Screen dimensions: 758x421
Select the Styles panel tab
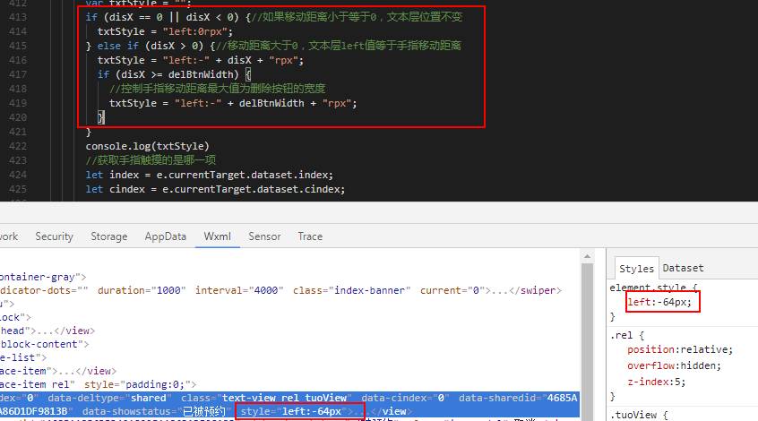(636, 268)
